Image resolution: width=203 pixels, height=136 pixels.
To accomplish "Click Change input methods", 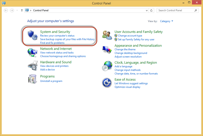I will [127, 70].
